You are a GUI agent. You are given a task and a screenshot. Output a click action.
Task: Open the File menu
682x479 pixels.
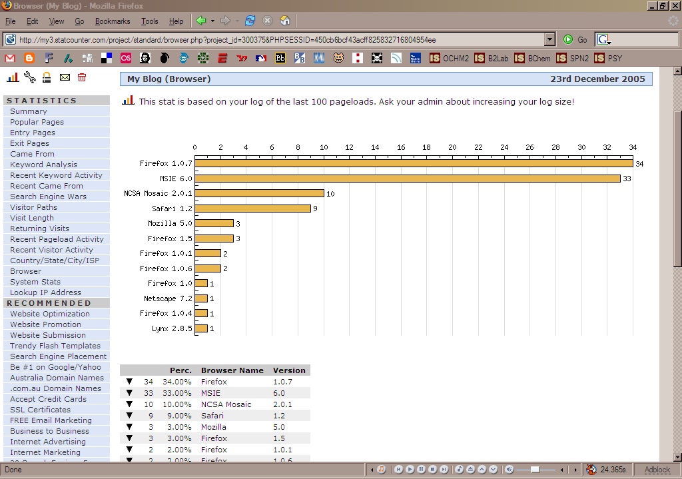click(x=10, y=21)
